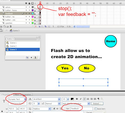Toggle Show border around text icon
The height and width of the screenshot is (113, 125).
pos(61,109)
